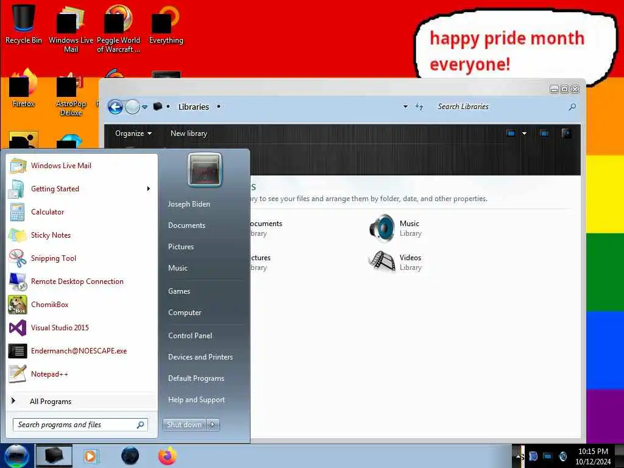Click New library button

tap(189, 133)
